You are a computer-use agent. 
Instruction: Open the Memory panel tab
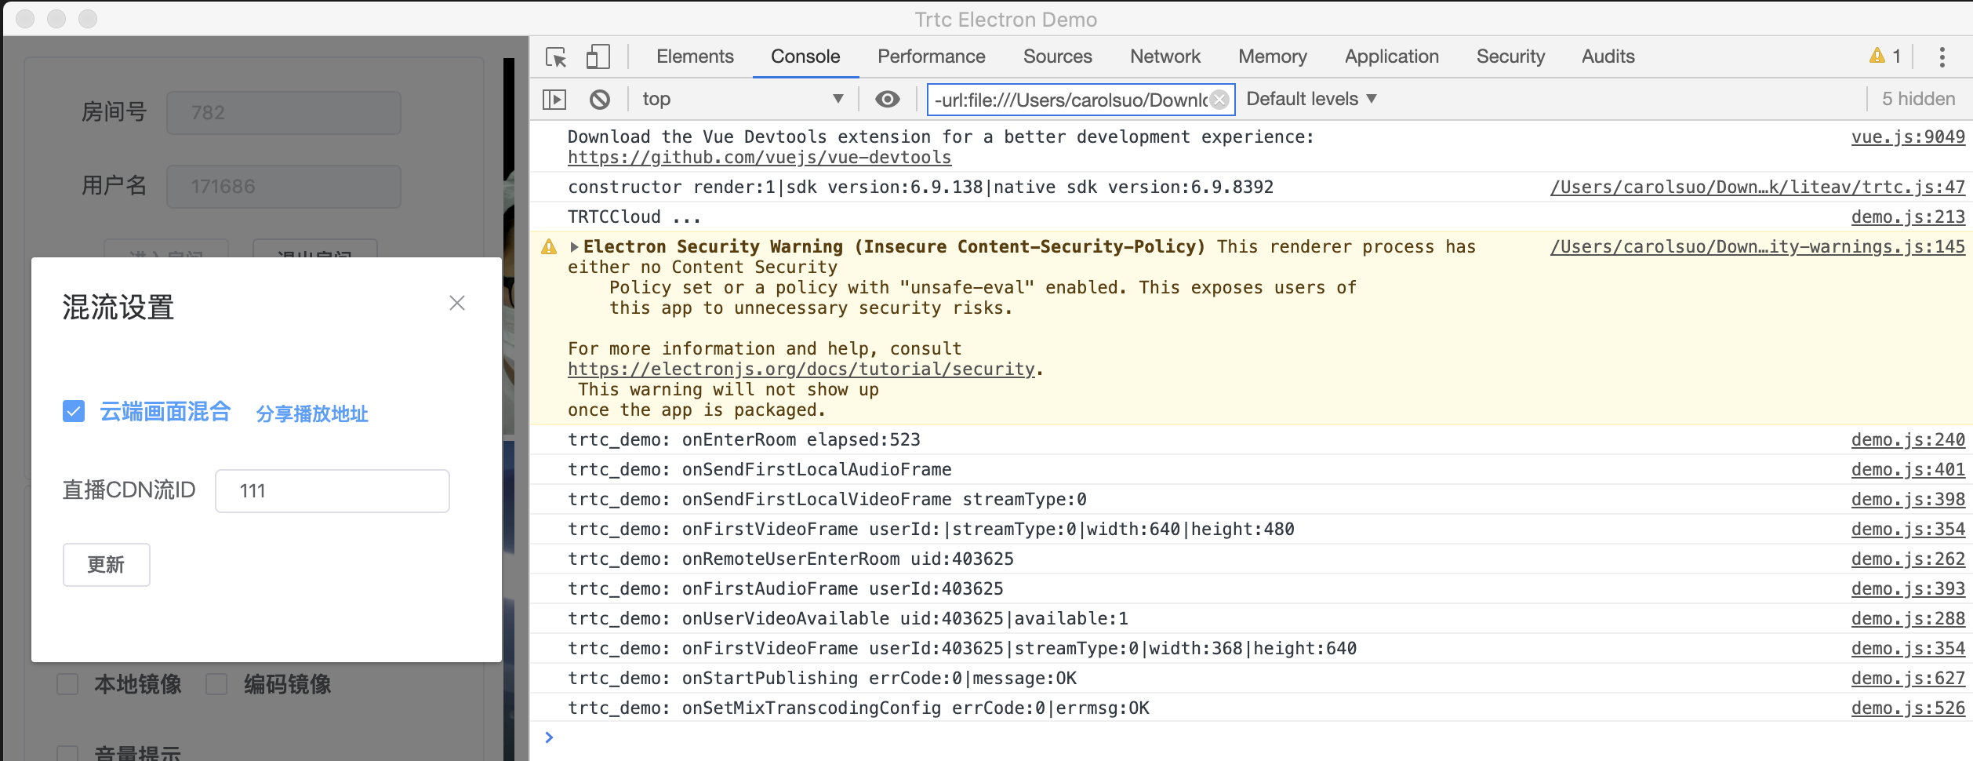coord(1272,56)
